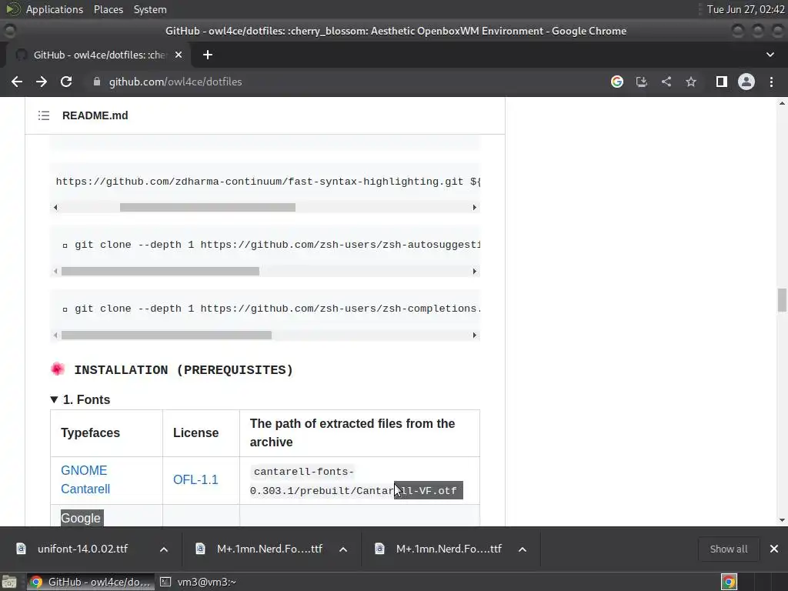Click the README.md heading text
The width and height of the screenshot is (788, 591).
pos(95,115)
